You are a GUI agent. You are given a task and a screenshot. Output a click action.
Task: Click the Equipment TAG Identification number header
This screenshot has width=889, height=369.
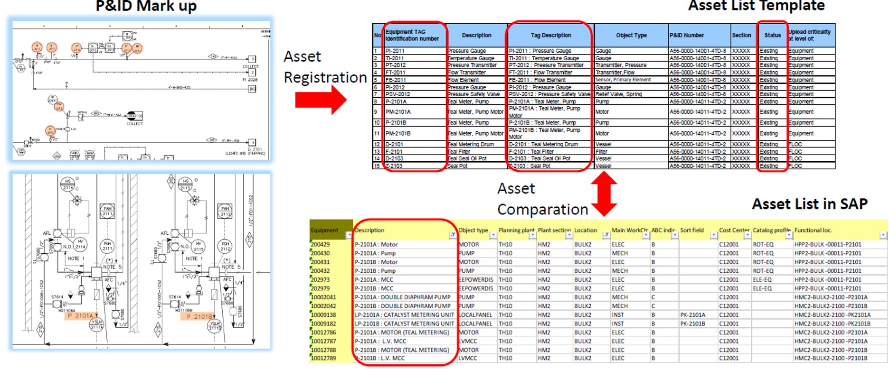(x=415, y=35)
